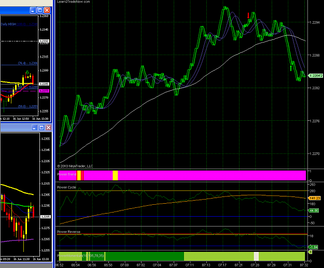
Task: Click the 06:52 time axis label
Action: tap(59, 265)
